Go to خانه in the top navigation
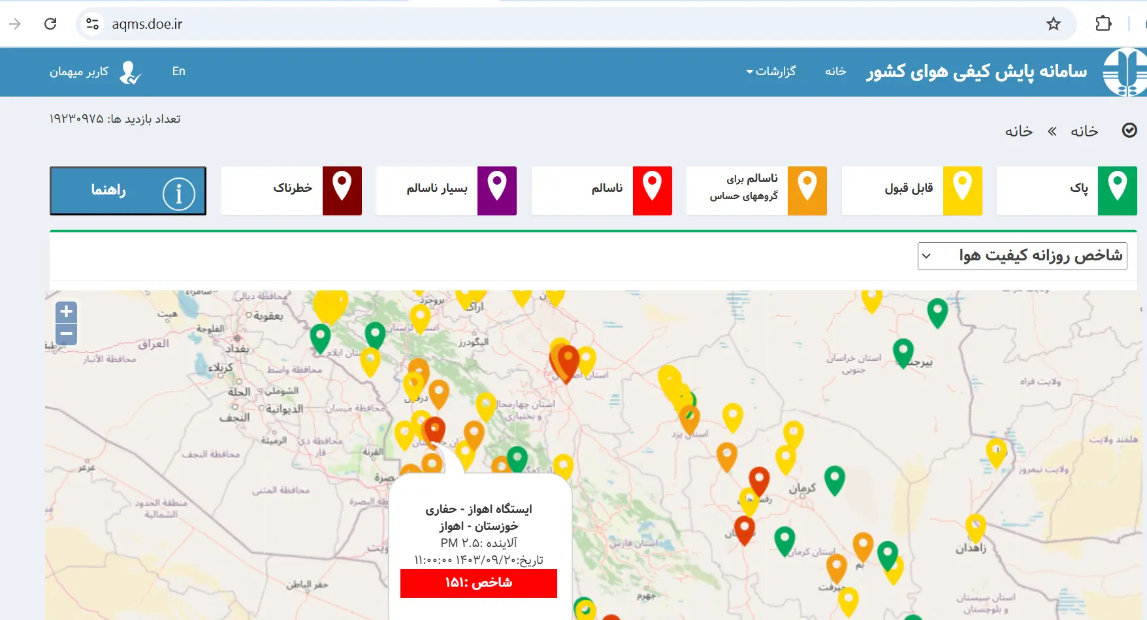This screenshot has width=1147, height=620. [x=835, y=71]
